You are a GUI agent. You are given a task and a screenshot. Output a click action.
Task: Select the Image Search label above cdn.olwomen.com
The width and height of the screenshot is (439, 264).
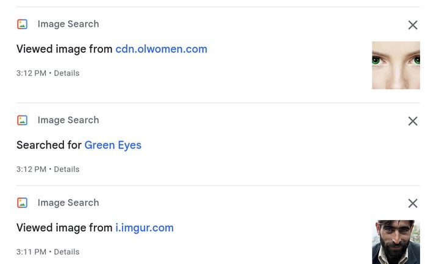tap(68, 24)
